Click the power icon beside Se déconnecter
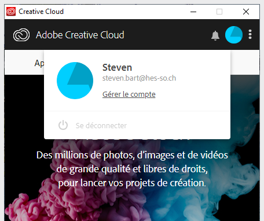The height and width of the screenshot is (221, 264). [x=63, y=125]
